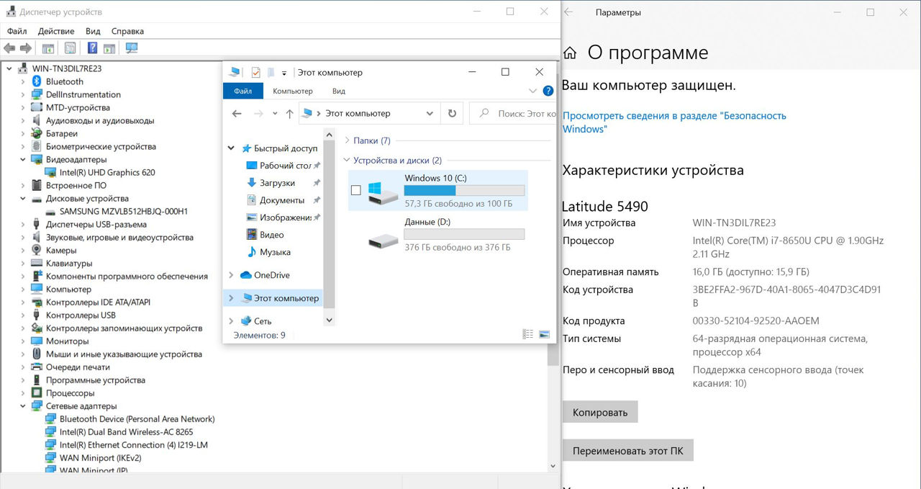Switch Explorer to large icons view
This screenshot has width=921, height=489.
click(544, 335)
